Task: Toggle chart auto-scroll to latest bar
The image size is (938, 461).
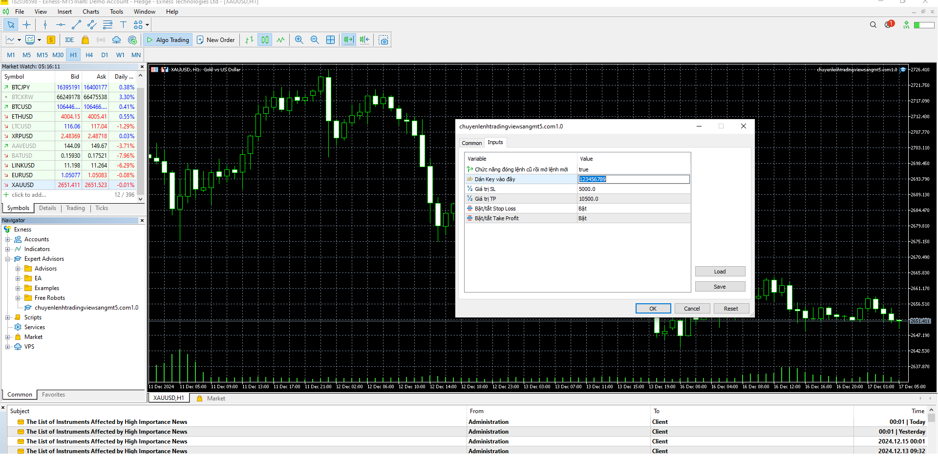Action: tap(348, 40)
